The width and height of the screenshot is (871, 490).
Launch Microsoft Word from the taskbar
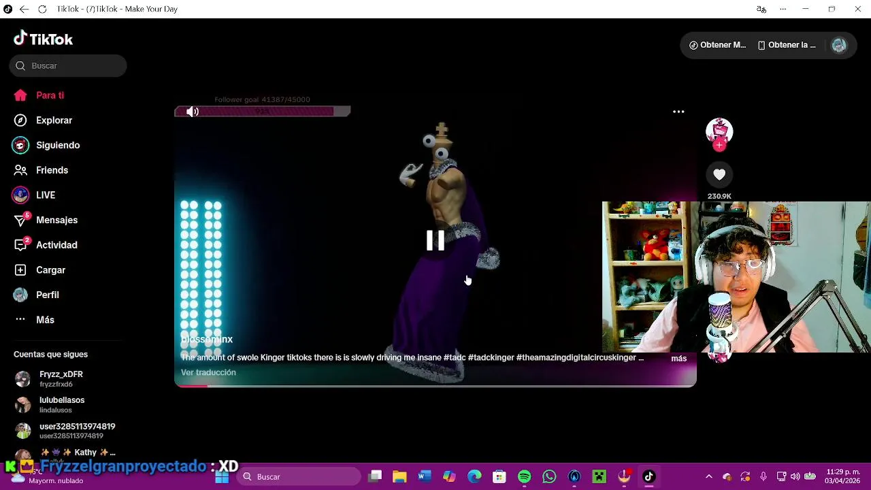point(424,477)
